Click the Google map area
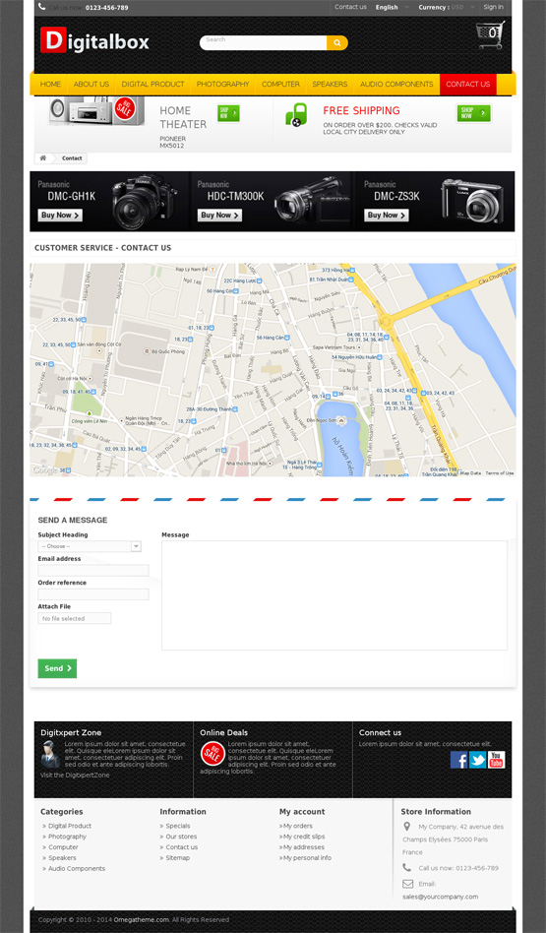546x933 pixels. tap(273, 369)
